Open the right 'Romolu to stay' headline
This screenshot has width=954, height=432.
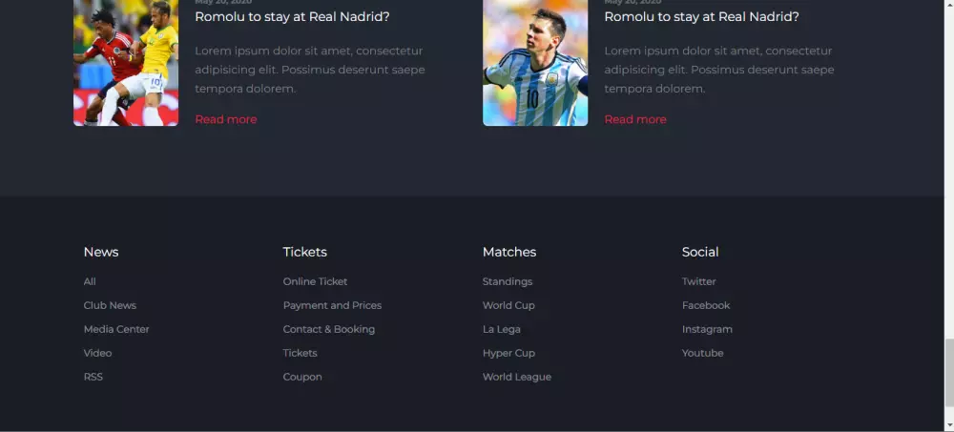click(701, 17)
